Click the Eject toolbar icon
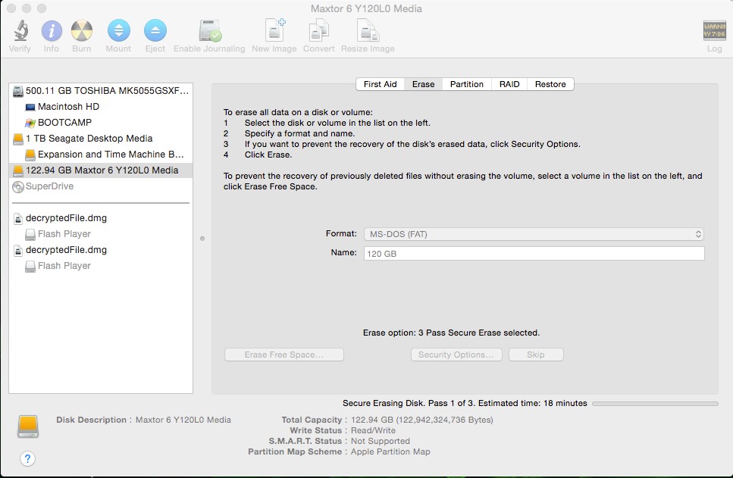Screen dimensions: 733x478 [x=155, y=31]
